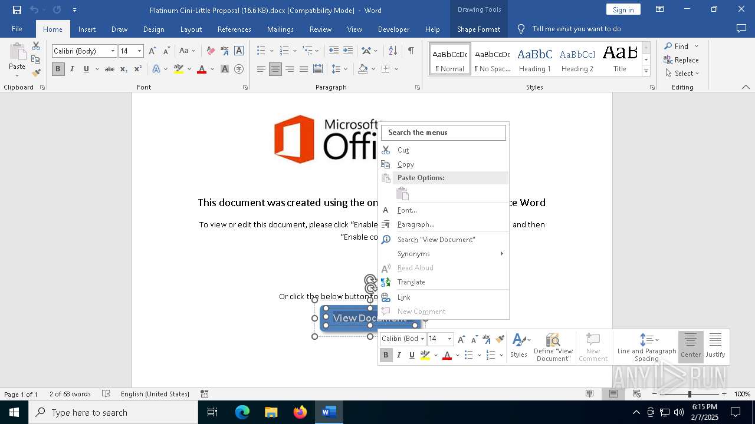Apply the Heading 1 style

click(534, 59)
